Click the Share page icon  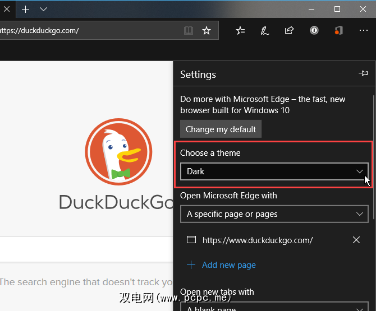click(290, 31)
